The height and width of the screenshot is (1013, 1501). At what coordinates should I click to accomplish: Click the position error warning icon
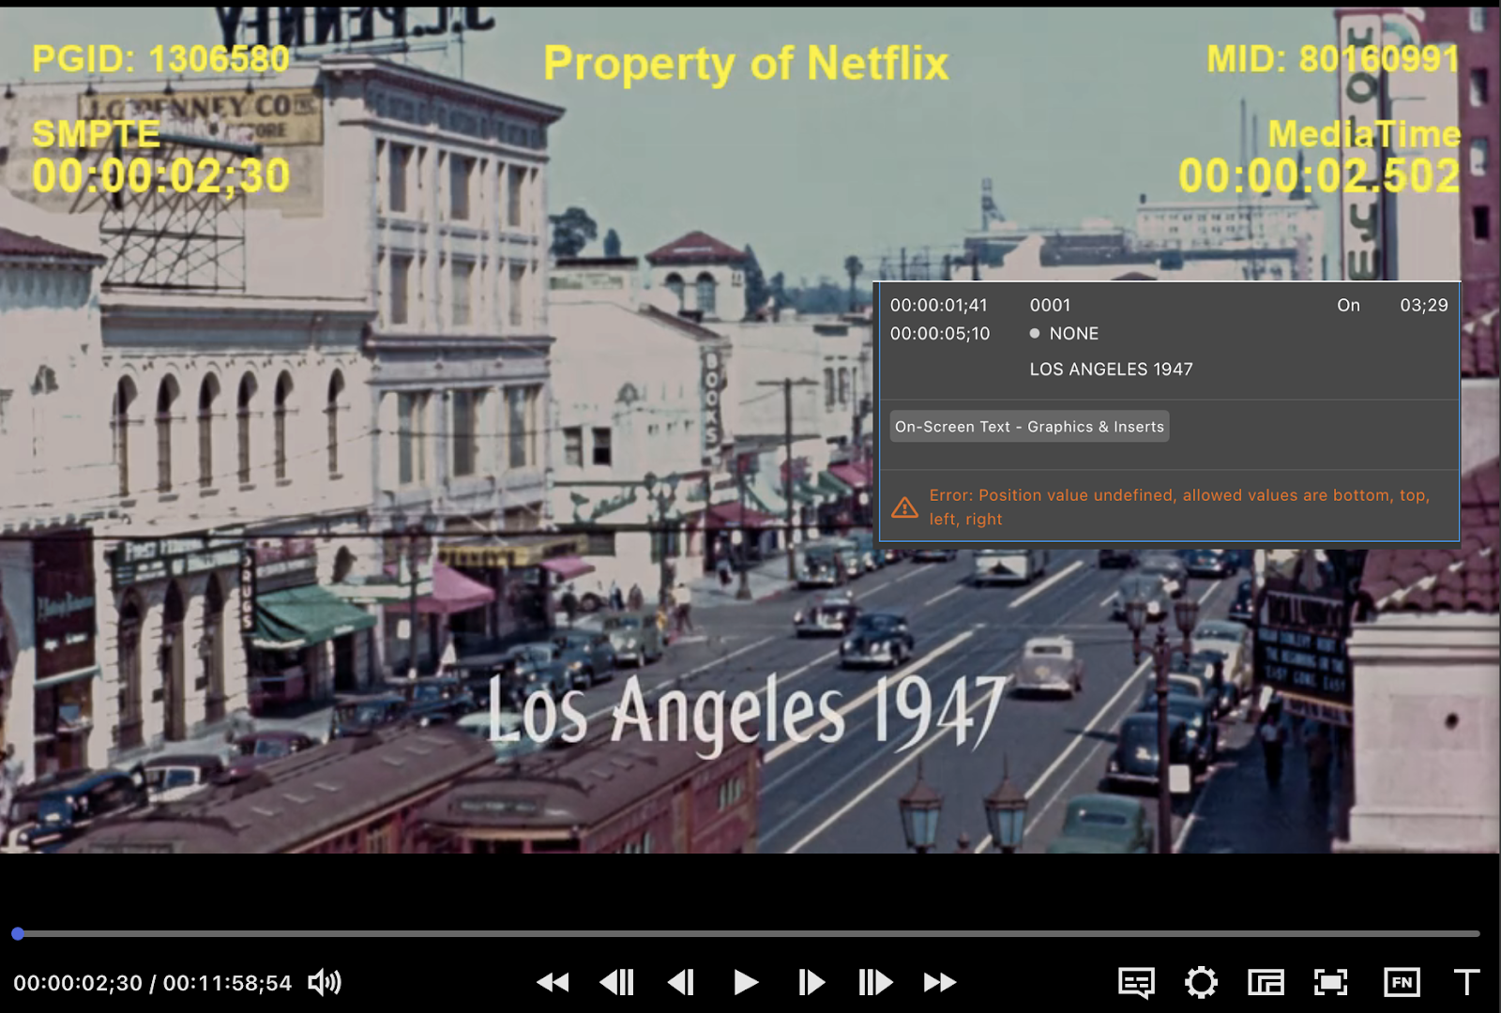click(904, 507)
